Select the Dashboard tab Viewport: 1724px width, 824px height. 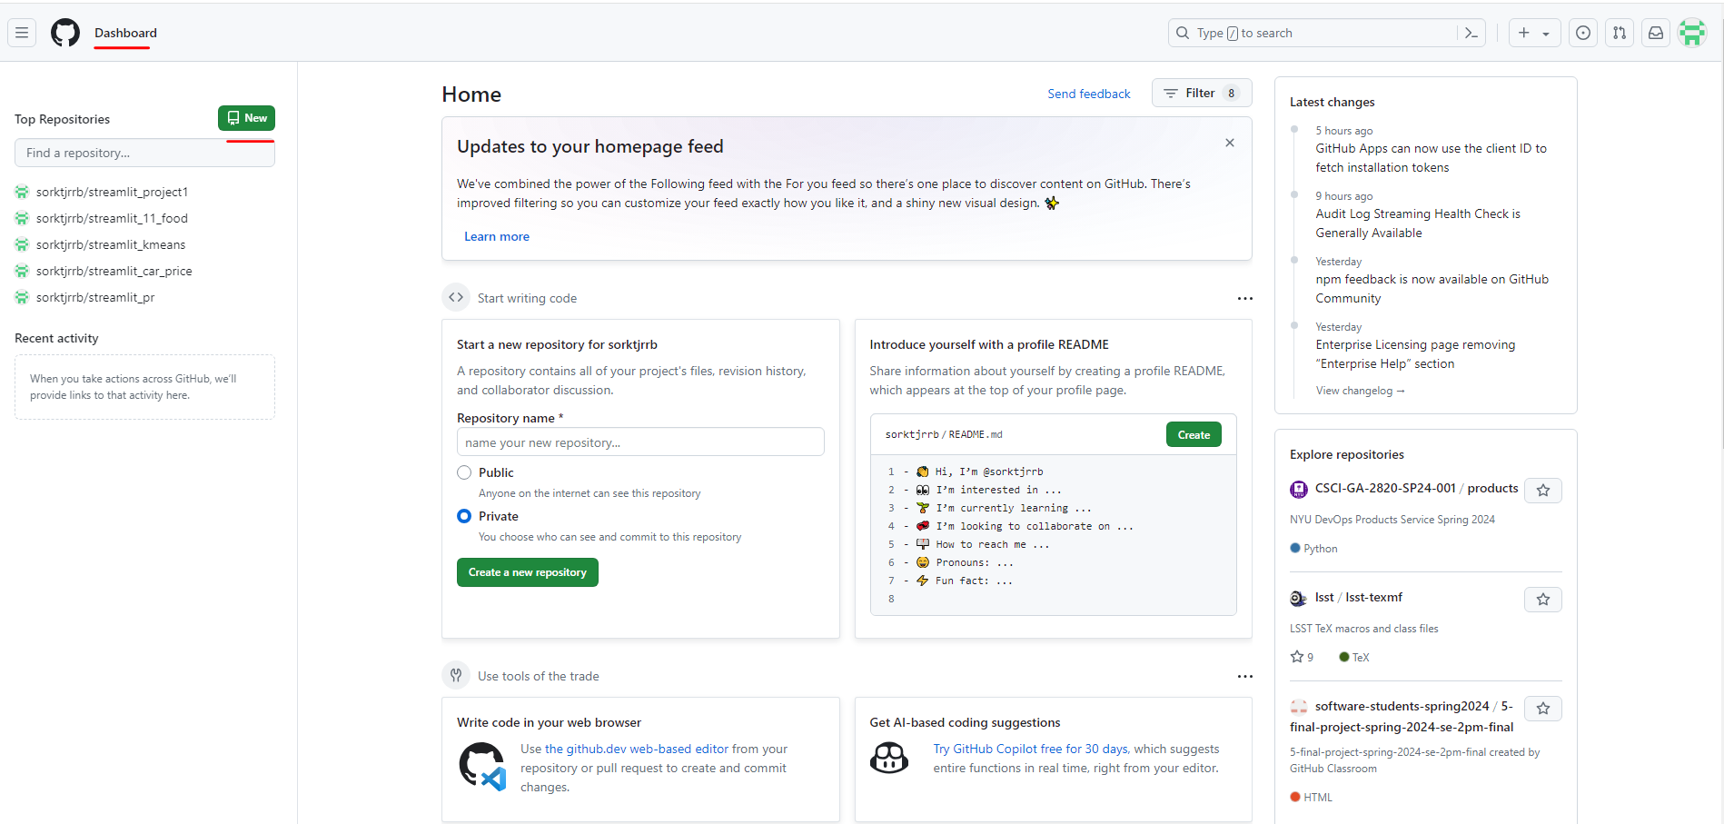(x=125, y=33)
